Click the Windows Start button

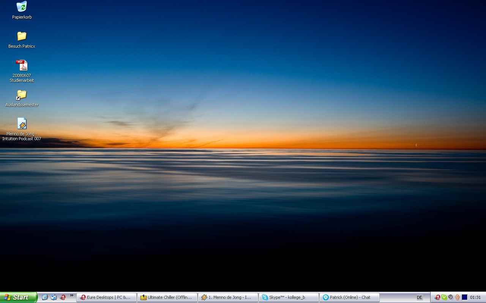[18, 297]
